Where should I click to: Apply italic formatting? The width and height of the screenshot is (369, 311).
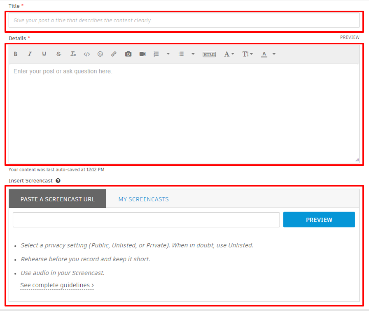30,54
